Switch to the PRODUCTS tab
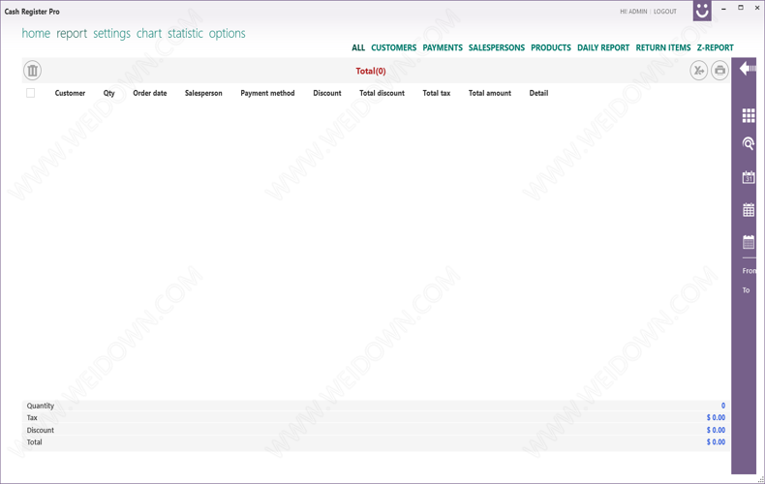This screenshot has height=484, width=765. coord(551,47)
